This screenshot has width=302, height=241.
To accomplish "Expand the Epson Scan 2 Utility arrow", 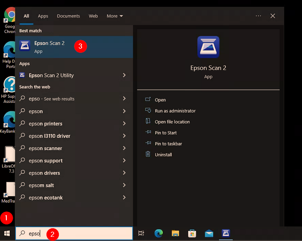I will point(124,75).
